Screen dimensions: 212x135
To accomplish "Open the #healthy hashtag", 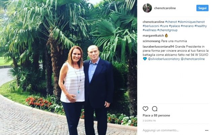I will click(201, 26).
